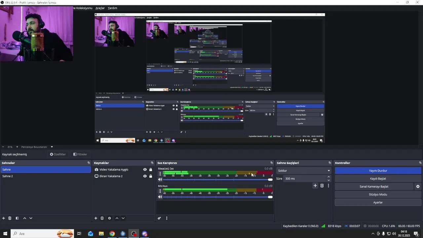Viewport: 423px width, 238px height.
Task: Open advanced audio properties gears icon
Action: coord(159,218)
